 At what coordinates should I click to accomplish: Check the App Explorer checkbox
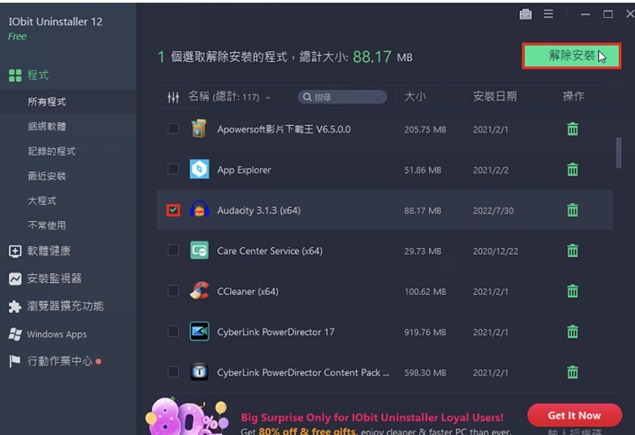tap(173, 169)
